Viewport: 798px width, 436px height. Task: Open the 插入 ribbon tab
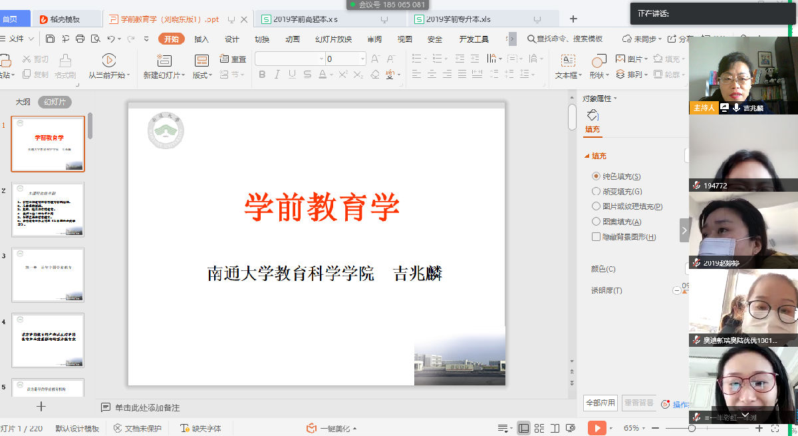[x=201, y=39]
